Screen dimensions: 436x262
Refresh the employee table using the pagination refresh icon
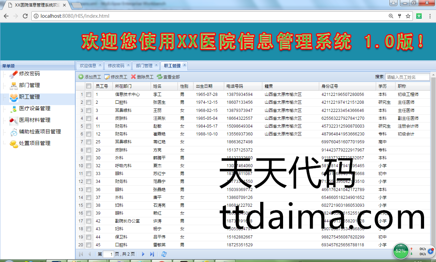click(x=164, y=254)
